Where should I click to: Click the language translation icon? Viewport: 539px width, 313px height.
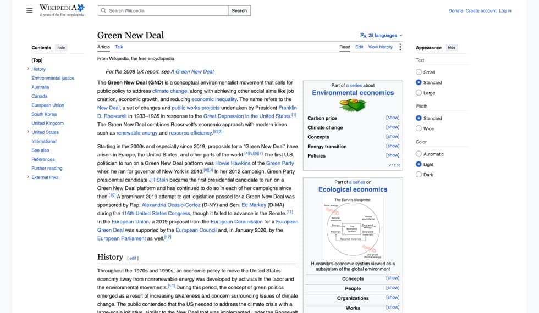click(x=363, y=35)
